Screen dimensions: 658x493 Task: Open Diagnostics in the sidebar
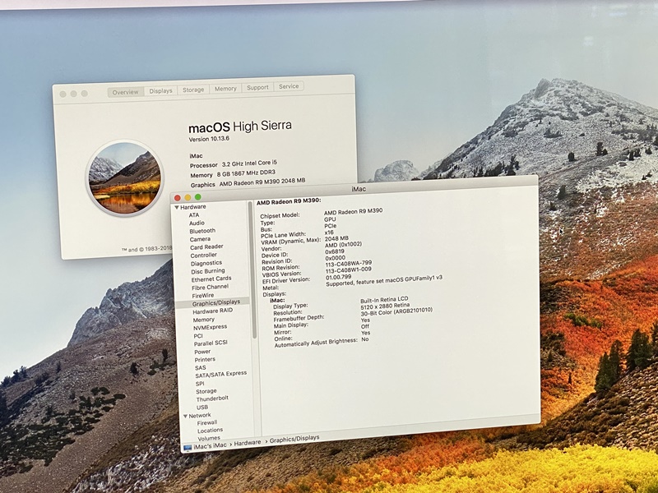tap(206, 263)
